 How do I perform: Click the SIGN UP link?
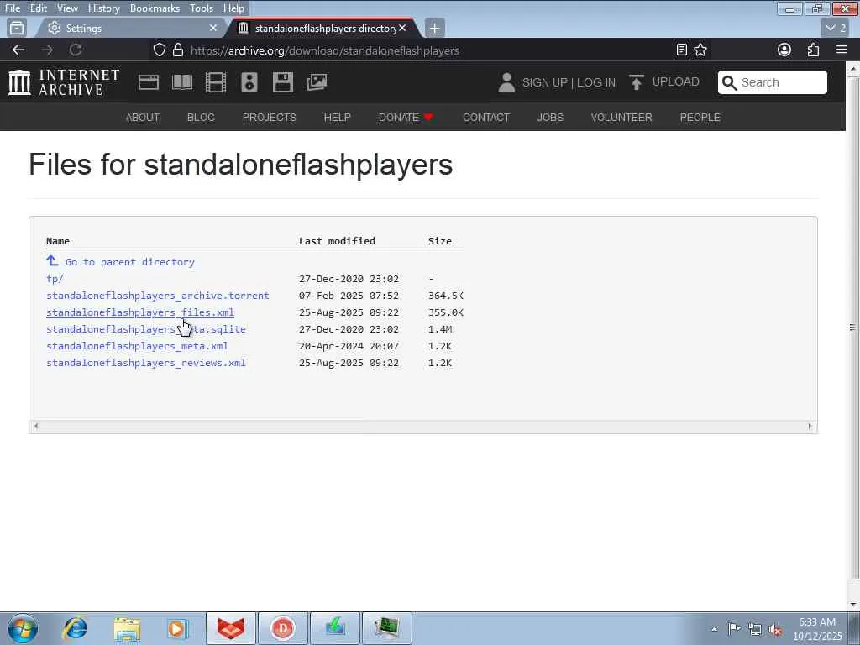coord(544,82)
